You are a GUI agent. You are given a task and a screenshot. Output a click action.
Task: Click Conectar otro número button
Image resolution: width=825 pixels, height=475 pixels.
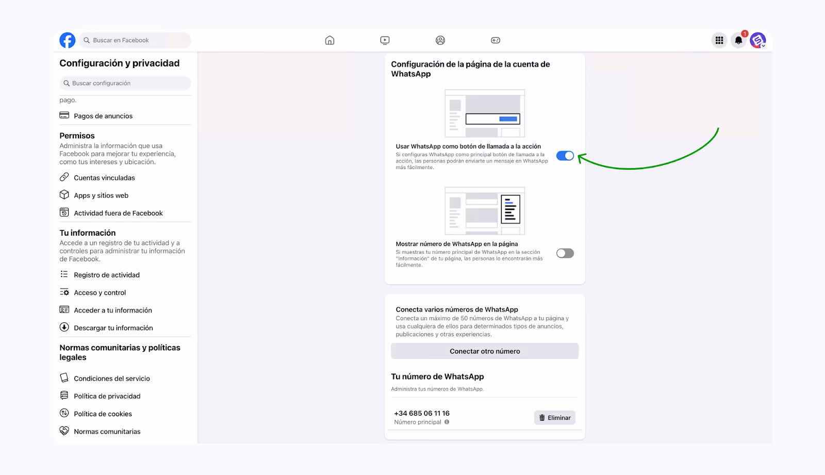[485, 351]
